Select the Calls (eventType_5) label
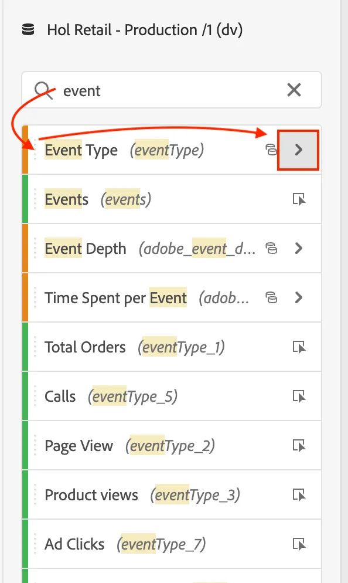Screen dimensions: 348x583 (x=111, y=396)
